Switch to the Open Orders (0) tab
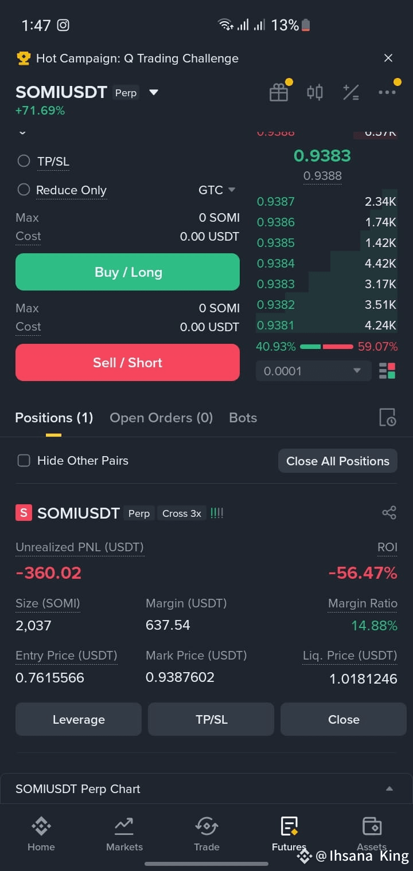Image resolution: width=413 pixels, height=871 pixels. (161, 418)
